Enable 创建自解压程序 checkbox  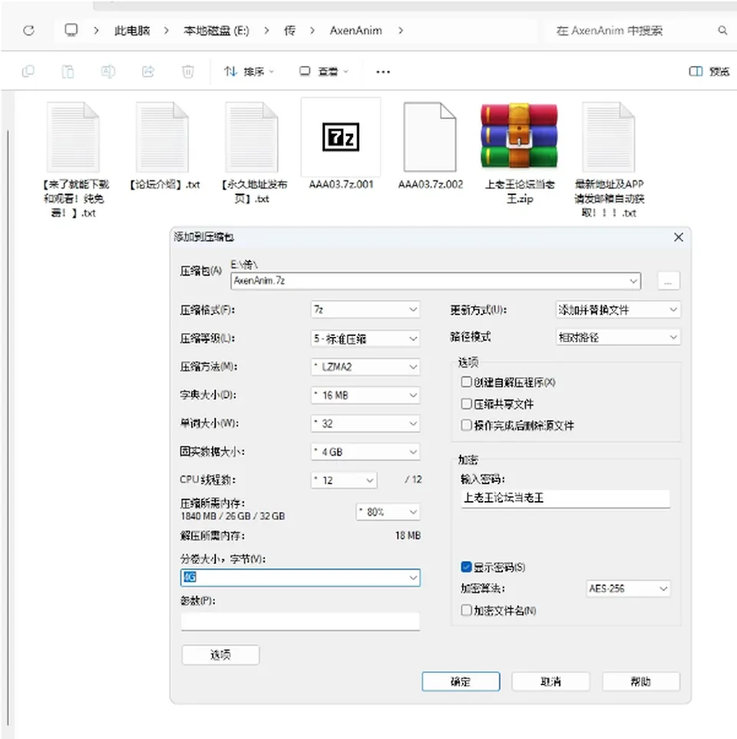(x=466, y=381)
